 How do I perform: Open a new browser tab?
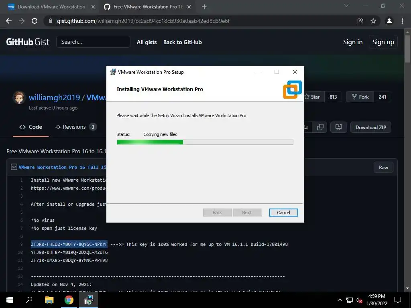[x=204, y=7]
